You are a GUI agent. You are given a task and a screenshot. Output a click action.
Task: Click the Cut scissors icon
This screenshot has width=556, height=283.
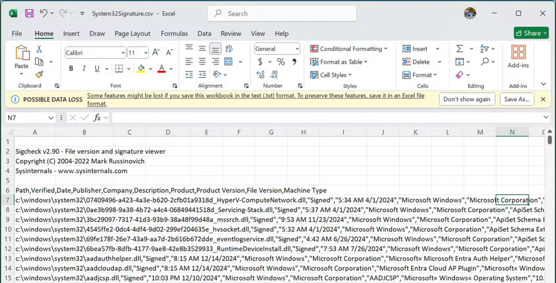coord(39,49)
